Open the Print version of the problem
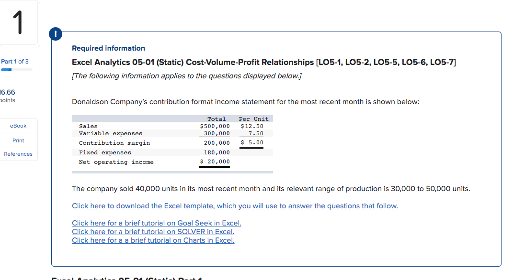This screenshot has height=280, width=513. [x=19, y=140]
